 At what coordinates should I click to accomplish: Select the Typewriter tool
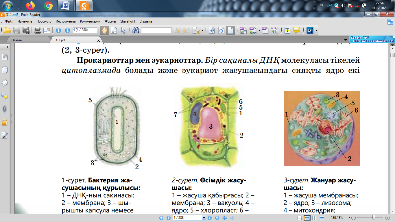click(287, 30)
